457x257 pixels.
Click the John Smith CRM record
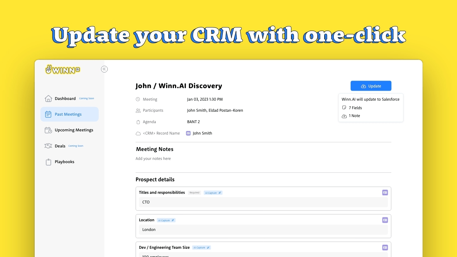pyautogui.click(x=199, y=133)
